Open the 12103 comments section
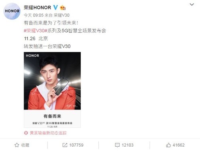The image size is (200, 151). pyautogui.click(x=124, y=145)
